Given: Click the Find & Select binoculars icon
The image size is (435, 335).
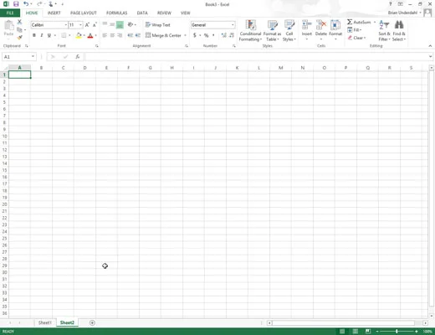Looking at the screenshot, I should click(x=399, y=25).
